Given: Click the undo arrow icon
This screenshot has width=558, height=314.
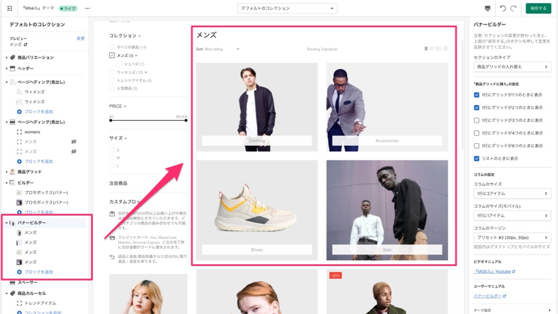Looking at the screenshot, I should tap(503, 8).
